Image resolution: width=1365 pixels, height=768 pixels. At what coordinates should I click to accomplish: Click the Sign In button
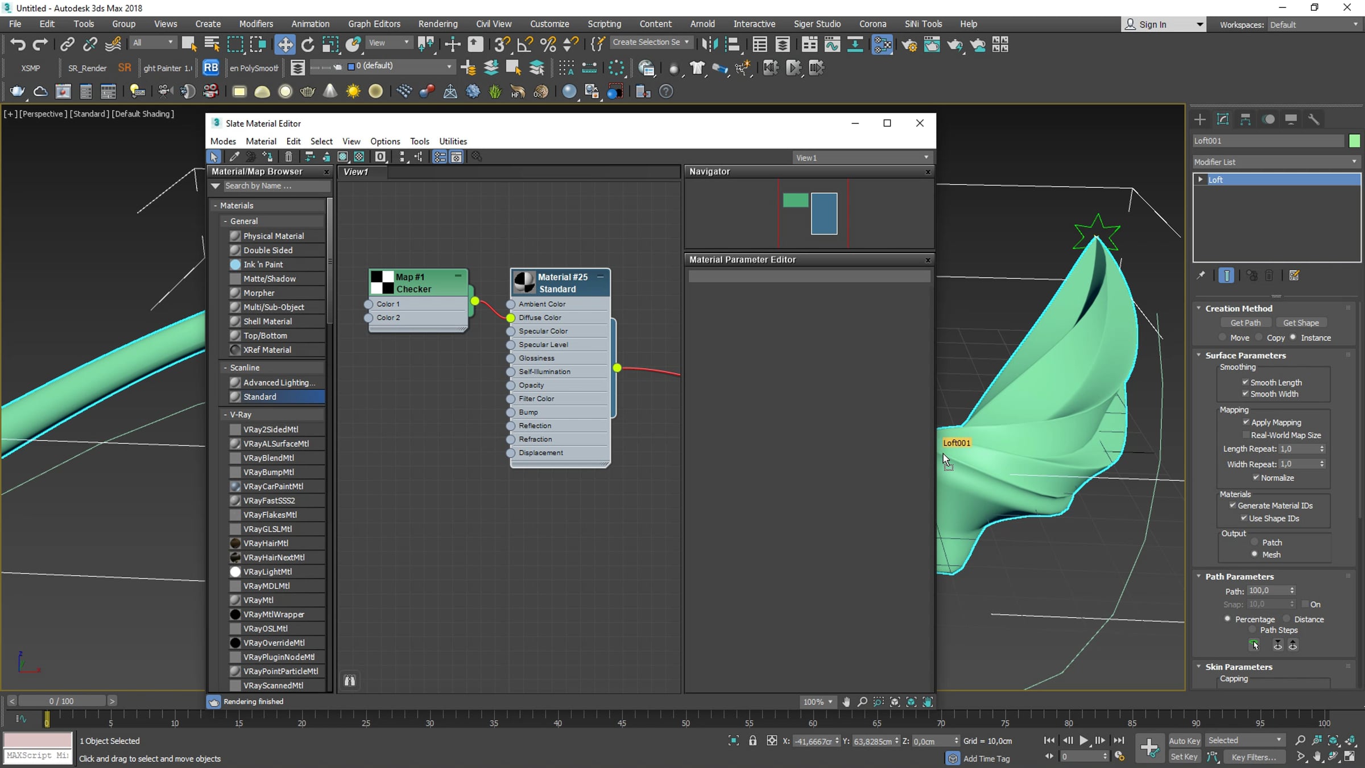pos(1164,24)
